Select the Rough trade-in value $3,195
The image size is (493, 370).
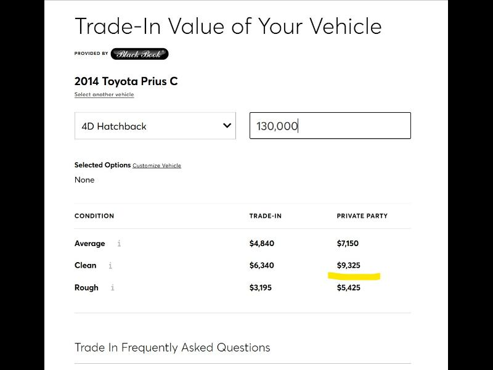[260, 288]
